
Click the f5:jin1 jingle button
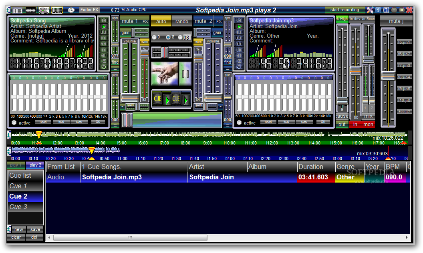(x=404, y=42)
